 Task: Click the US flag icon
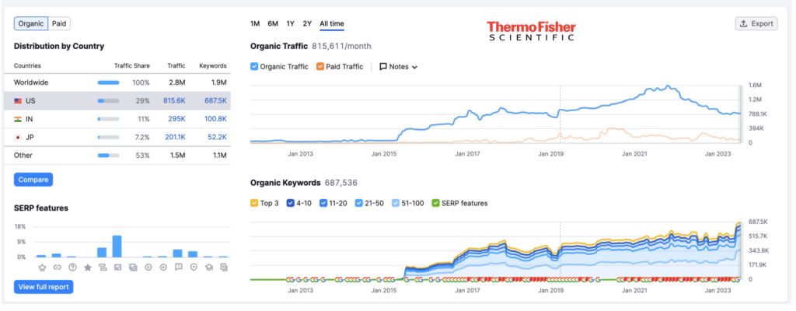coord(18,101)
